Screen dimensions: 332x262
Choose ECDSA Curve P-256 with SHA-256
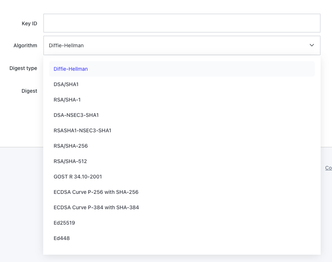(96, 192)
